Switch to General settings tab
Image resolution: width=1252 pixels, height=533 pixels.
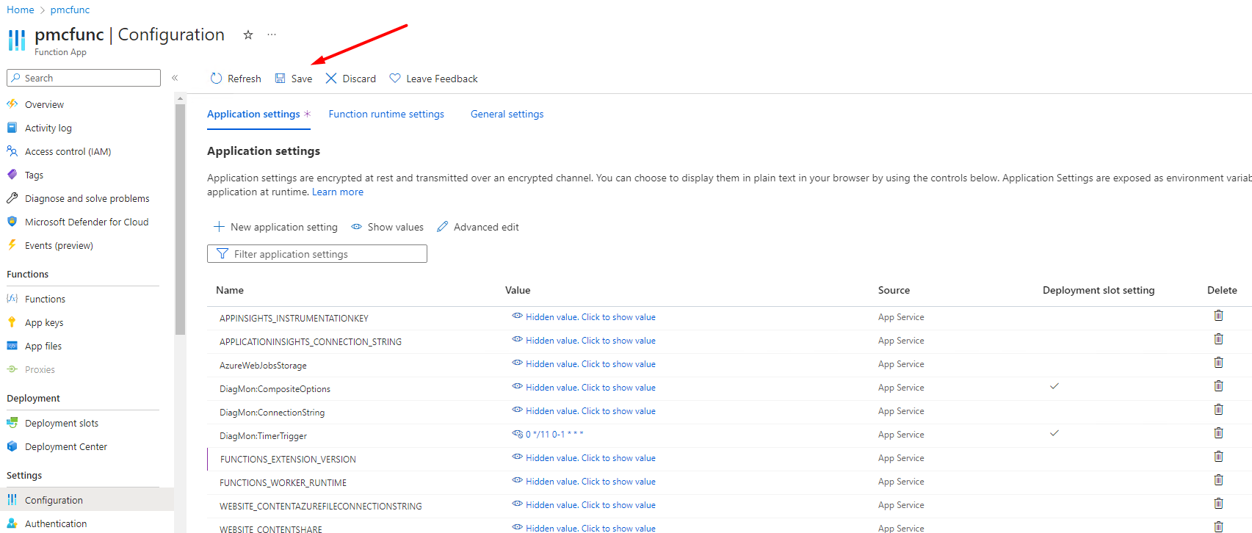click(x=507, y=114)
